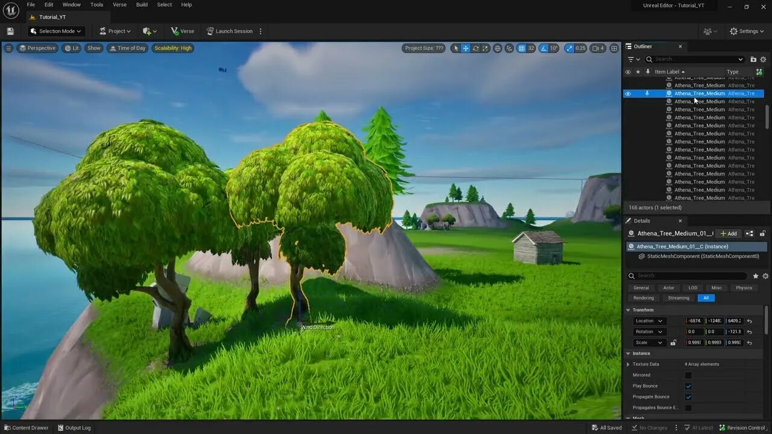772x434 pixels.
Task: Open the Rotation type dropdown
Action: pos(649,332)
